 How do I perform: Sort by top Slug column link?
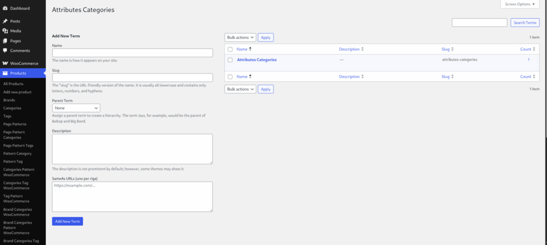pos(446,50)
